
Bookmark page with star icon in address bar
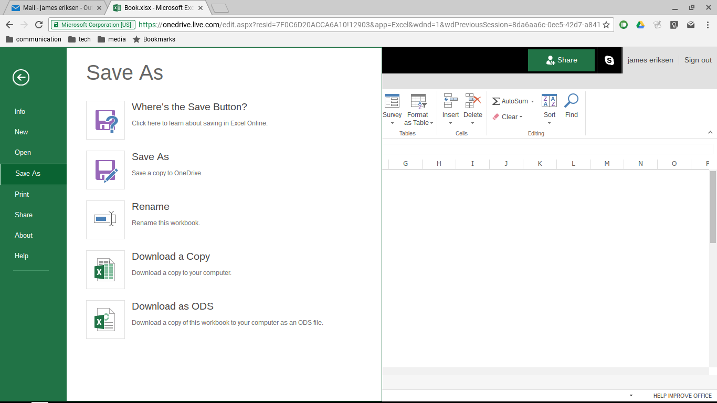pyautogui.click(x=606, y=25)
